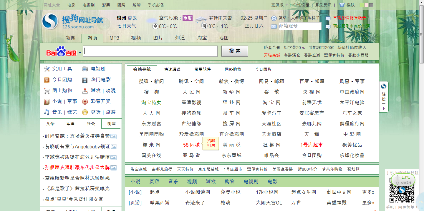The image size is (424, 211).
Task: Pick the pink skin color swatch
Action: 366,5
